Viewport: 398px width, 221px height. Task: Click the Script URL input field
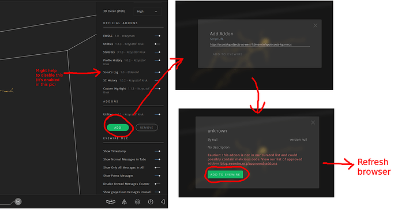click(x=260, y=44)
